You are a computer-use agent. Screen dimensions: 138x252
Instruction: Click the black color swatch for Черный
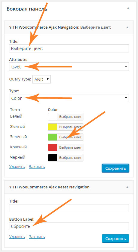52,158
